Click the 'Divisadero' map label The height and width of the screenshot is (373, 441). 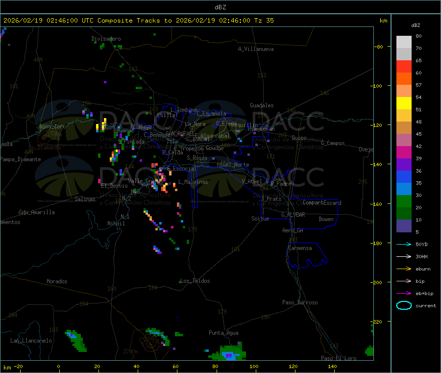coord(106,39)
